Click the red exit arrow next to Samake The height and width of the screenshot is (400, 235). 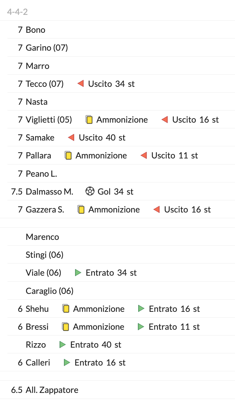[x=71, y=137]
